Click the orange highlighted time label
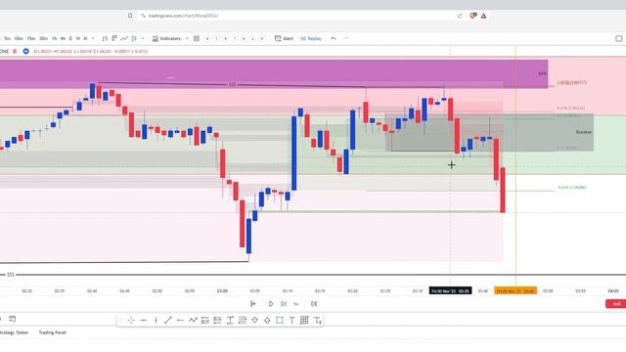Viewport: 626px width, 352px height. [515, 291]
